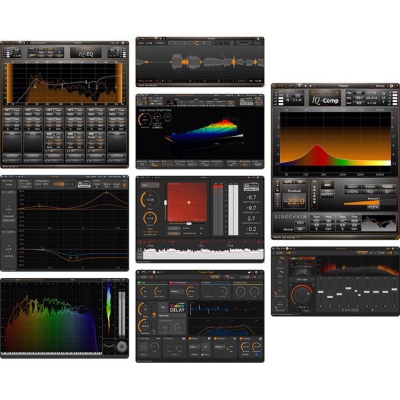The image size is (400, 400).
Task: Click the -9.7 integrated LUFS readout
Action: [251, 208]
